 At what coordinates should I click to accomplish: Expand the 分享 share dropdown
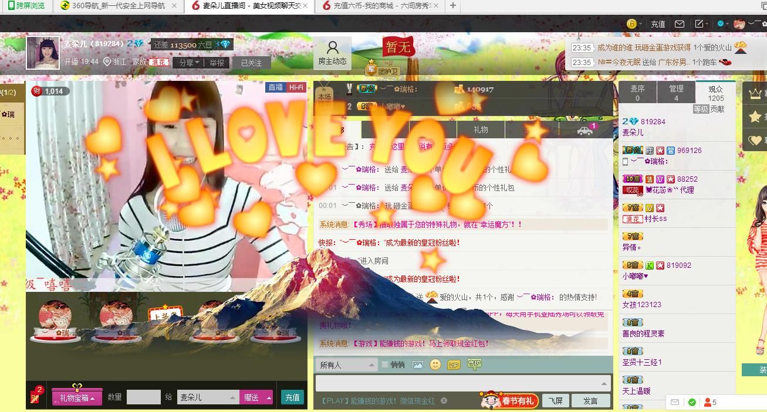click(x=189, y=63)
